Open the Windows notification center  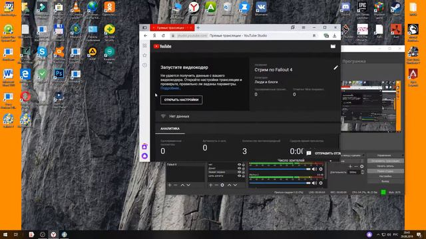pos(419,234)
